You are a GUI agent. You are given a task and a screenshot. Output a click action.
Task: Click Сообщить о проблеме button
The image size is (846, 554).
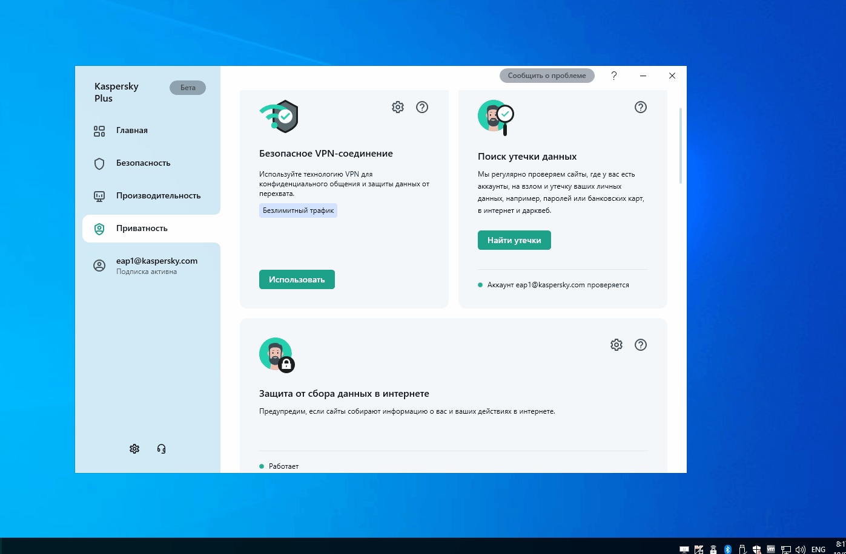pyautogui.click(x=547, y=76)
